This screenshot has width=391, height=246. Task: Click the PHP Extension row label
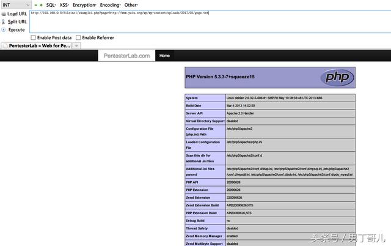[x=197, y=190]
